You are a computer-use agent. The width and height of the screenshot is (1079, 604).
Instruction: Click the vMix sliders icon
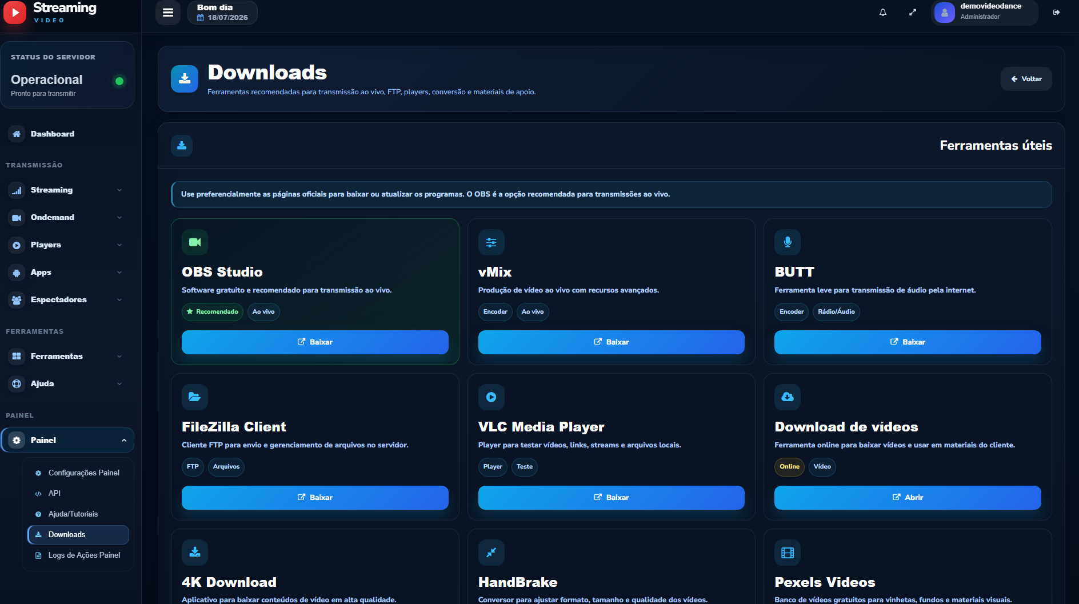(491, 242)
